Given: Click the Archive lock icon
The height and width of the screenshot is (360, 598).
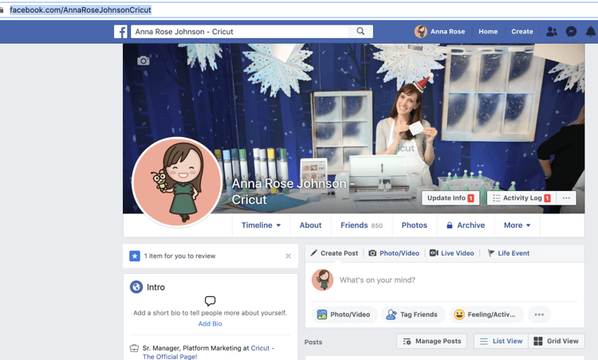Looking at the screenshot, I should pyautogui.click(x=450, y=225).
